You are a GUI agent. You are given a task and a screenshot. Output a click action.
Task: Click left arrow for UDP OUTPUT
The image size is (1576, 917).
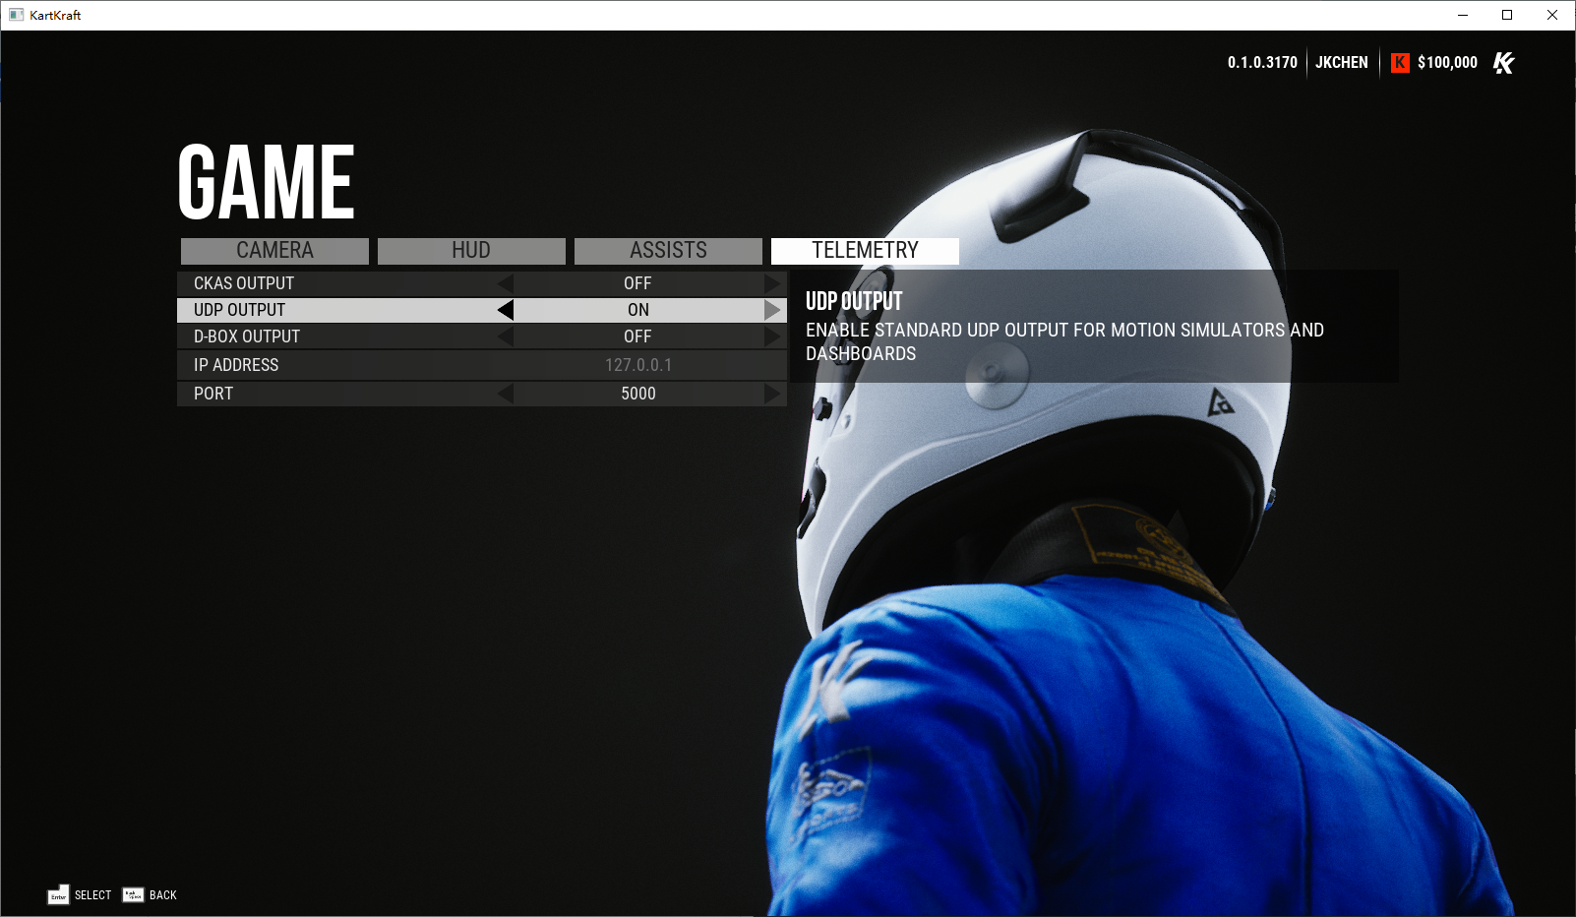(x=506, y=310)
